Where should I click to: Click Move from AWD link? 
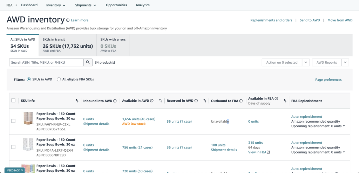[x=340, y=20]
